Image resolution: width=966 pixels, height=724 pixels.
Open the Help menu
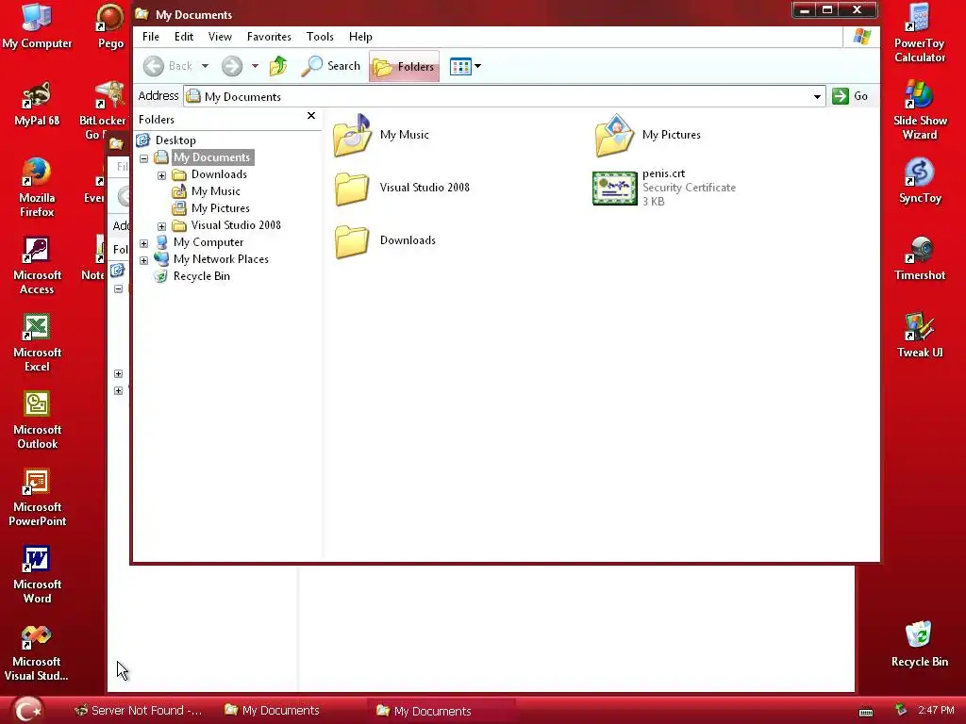point(360,37)
